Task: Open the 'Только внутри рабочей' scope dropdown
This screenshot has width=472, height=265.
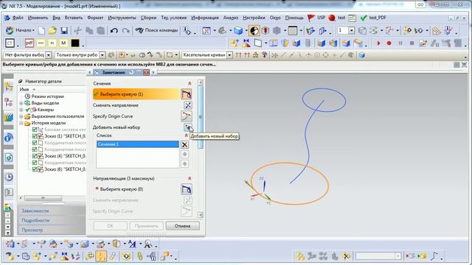Action: coord(103,55)
